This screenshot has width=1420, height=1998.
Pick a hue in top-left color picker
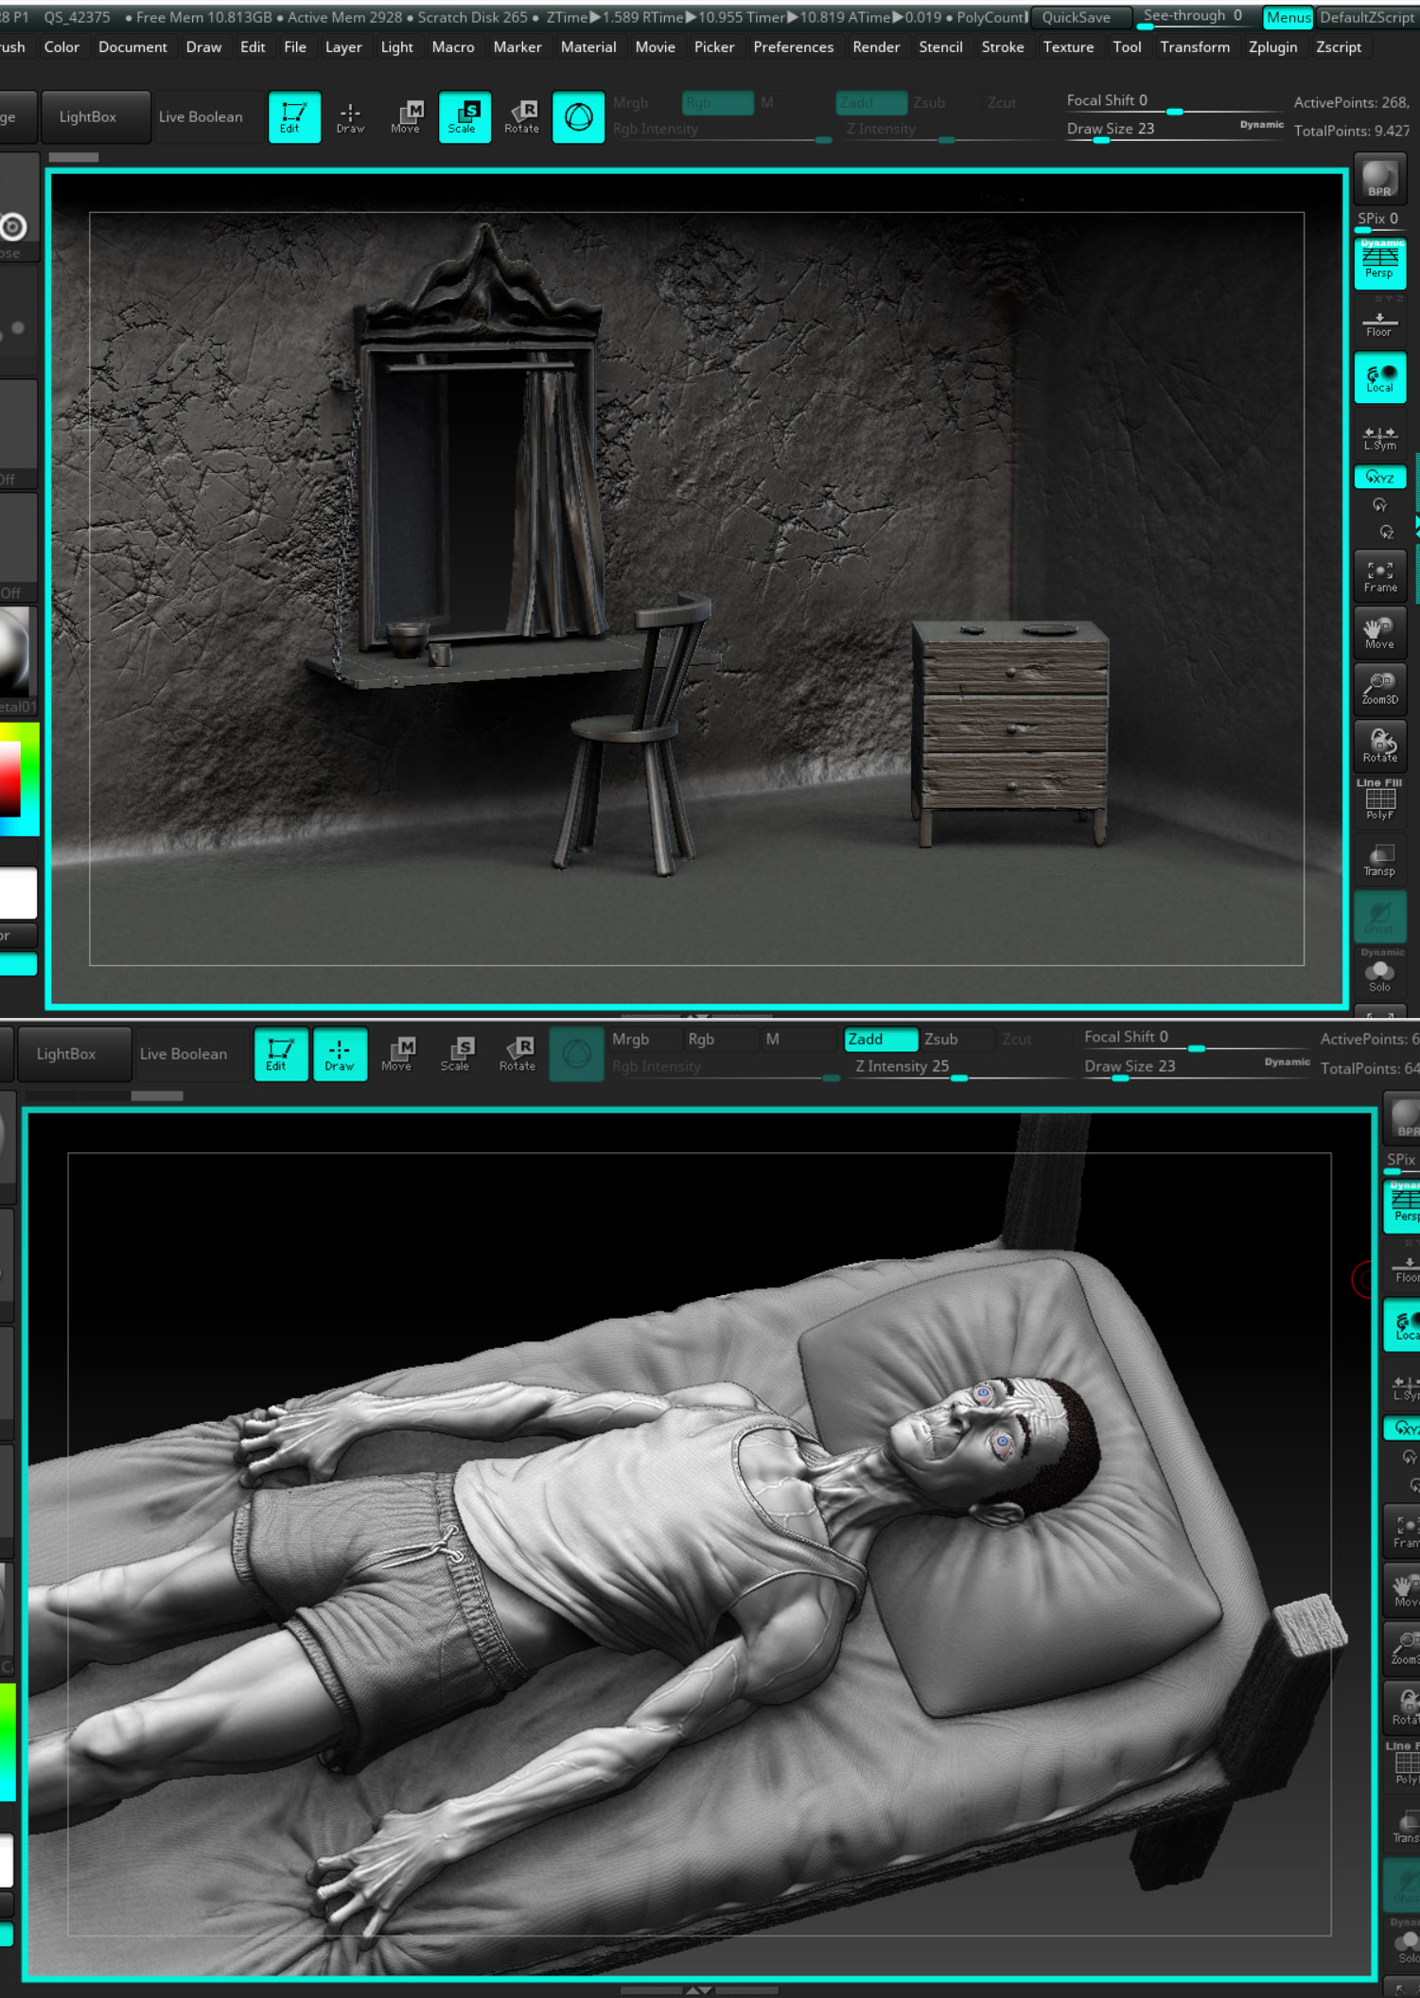point(31,780)
